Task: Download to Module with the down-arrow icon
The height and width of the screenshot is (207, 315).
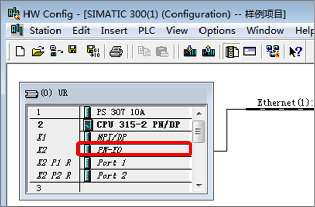Action: click(x=190, y=51)
